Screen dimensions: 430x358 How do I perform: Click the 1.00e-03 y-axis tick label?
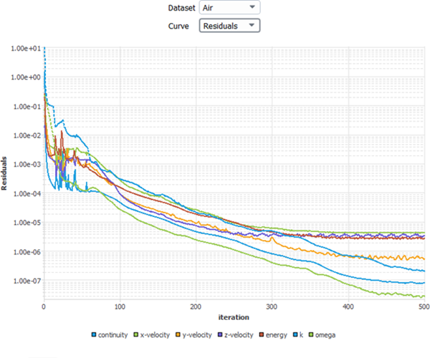(x=27, y=165)
